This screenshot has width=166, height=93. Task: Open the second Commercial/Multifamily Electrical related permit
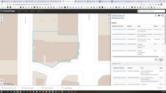120,78
